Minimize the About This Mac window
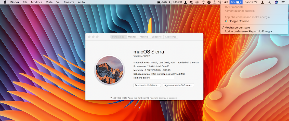Image resolution: width=289 pixels, height=121 pixels. [93, 37]
